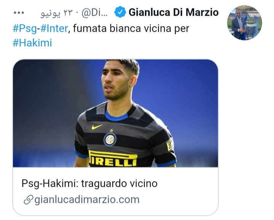Click the Pirelli sponsor logo in the photo
Viewport: 274px width, 220px height.
click(113, 159)
